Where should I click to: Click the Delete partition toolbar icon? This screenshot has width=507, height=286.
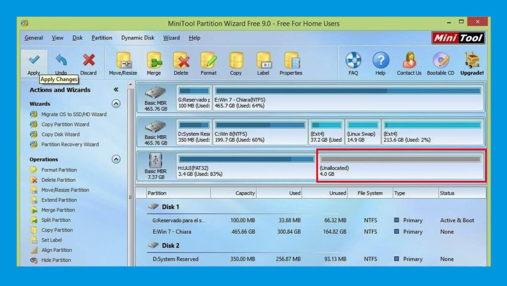[x=181, y=61]
